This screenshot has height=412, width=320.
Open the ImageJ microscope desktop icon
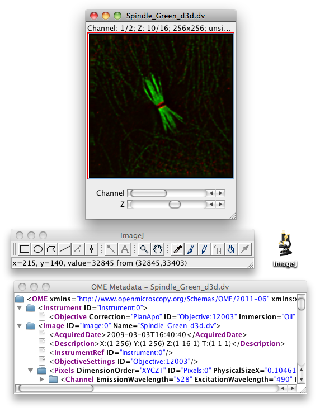click(285, 249)
